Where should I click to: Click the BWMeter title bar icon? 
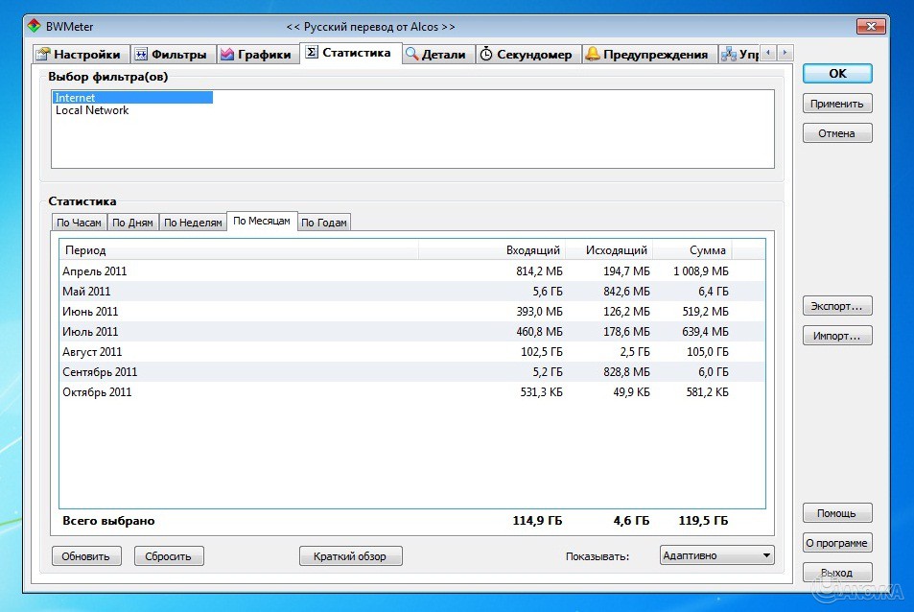(x=34, y=26)
